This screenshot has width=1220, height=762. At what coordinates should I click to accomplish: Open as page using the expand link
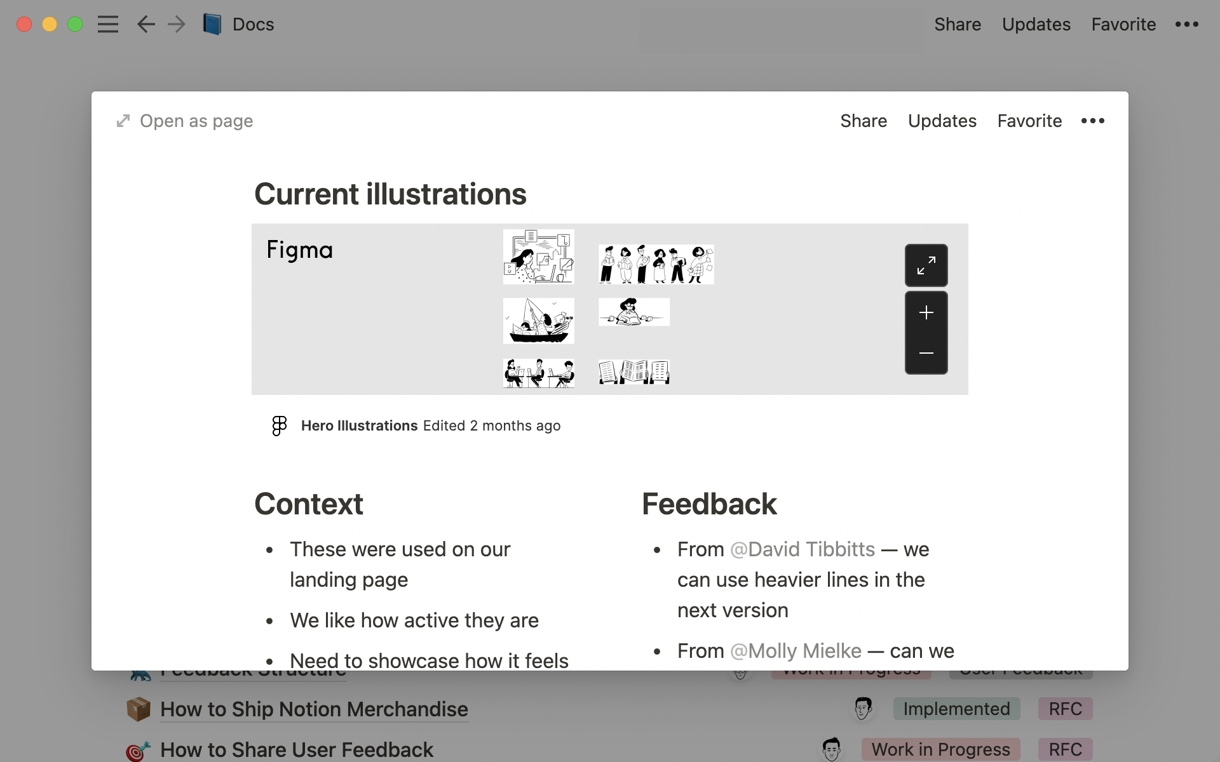(184, 121)
